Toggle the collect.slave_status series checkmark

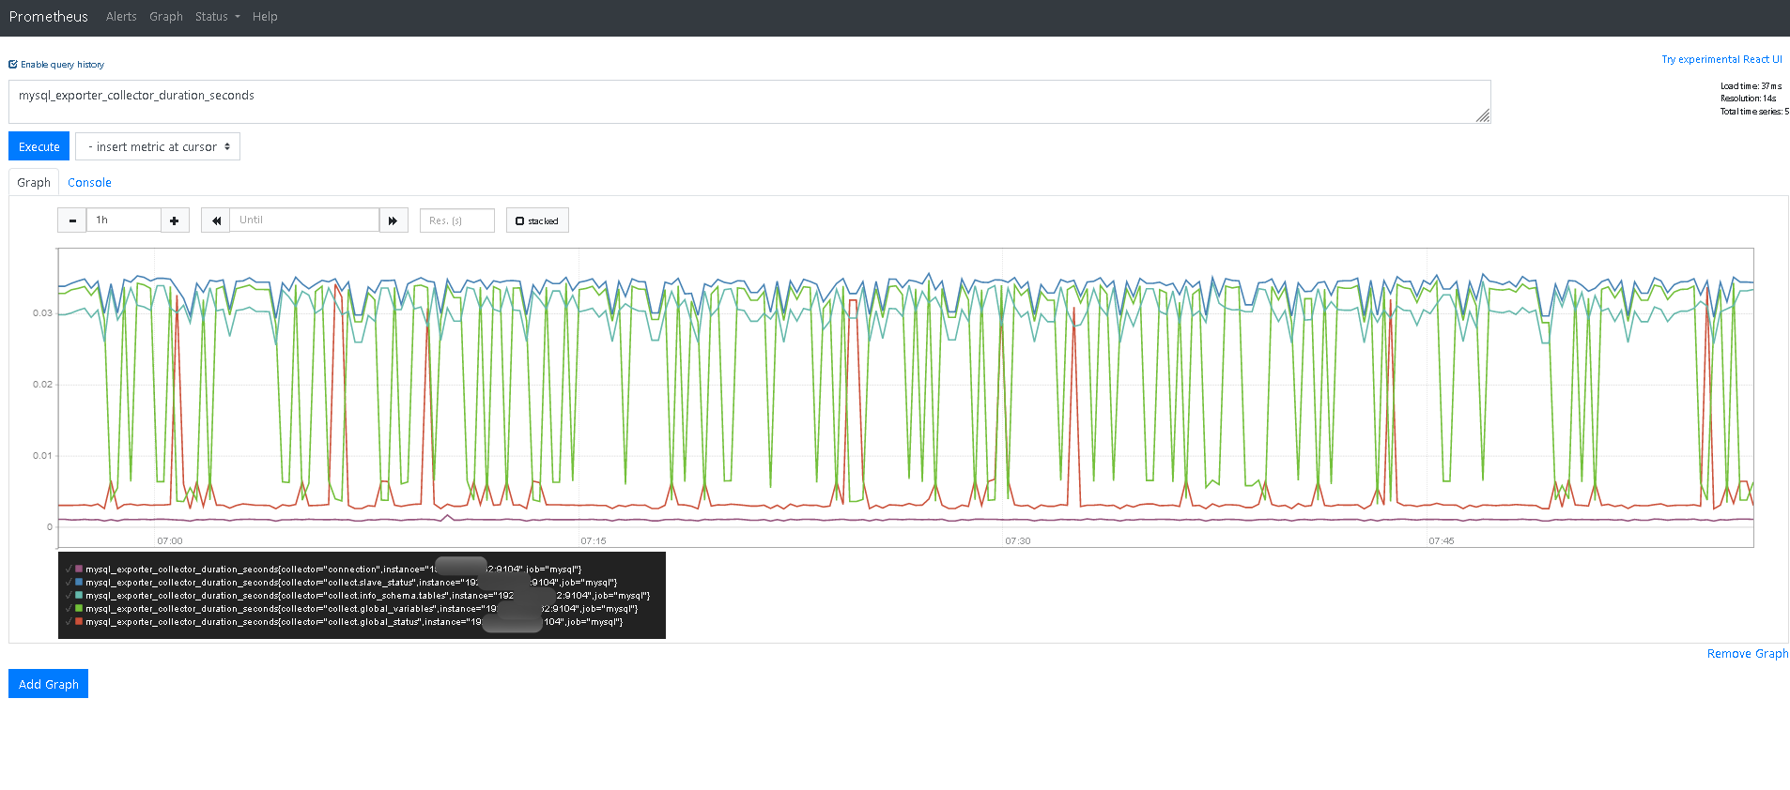tap(69, 583)
